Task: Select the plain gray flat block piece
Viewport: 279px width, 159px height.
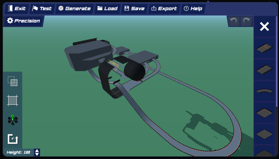Action: [x=264, y=134]
